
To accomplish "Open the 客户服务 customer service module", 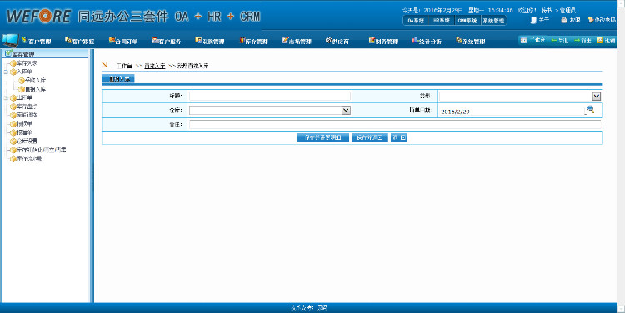I will click(x=166, y=41).
